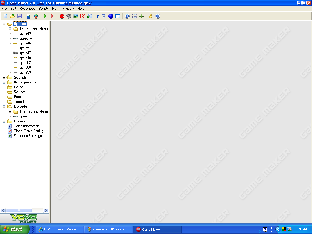Expand The Hacking Menace folder under Objects
The width and height of the screenshot is (312, 242).
coord(10,111)
